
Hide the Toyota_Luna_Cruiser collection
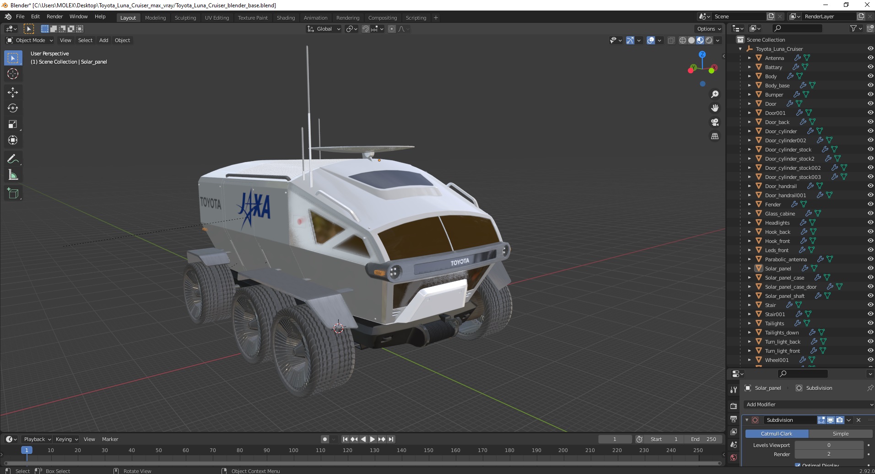pos(870,49)
